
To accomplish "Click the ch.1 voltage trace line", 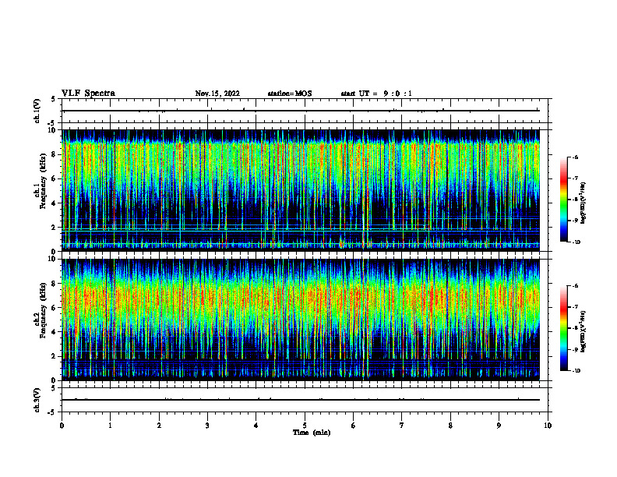I will [301, 111].
